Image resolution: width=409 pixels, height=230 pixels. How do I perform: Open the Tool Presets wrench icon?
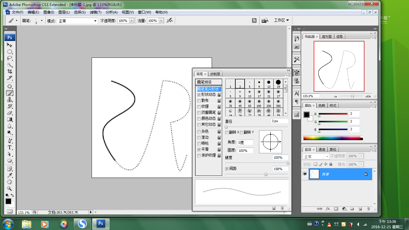[x=296, y=59]
